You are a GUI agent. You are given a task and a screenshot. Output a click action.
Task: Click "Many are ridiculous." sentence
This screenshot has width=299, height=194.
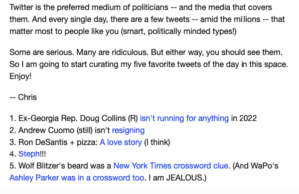[x=112, y=52]
